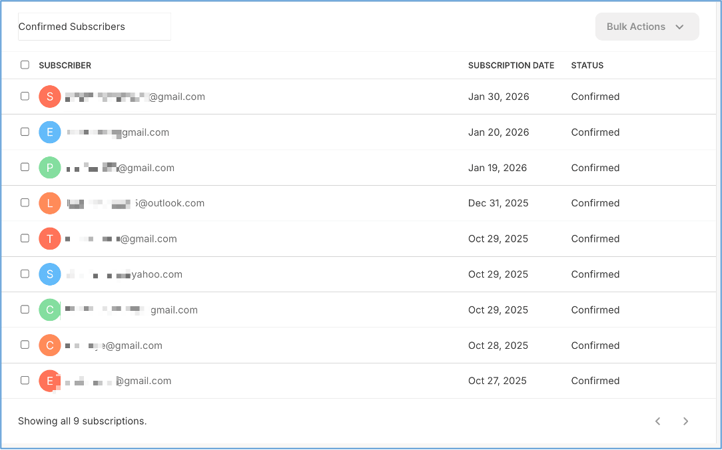Check the box for the Jan 20, 2026 subscriber
Screen dimensions: 722x450
pos(25,132)
